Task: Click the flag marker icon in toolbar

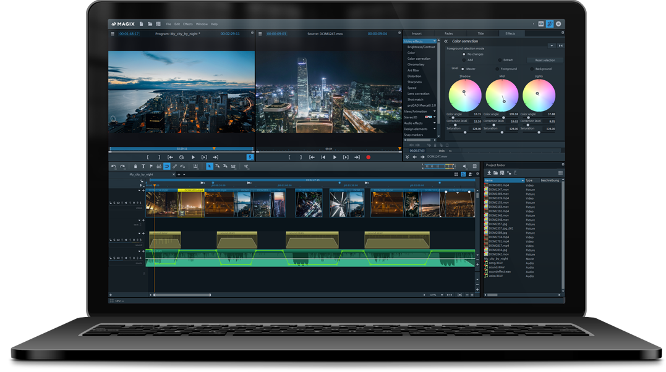Action: click(152, 166)
